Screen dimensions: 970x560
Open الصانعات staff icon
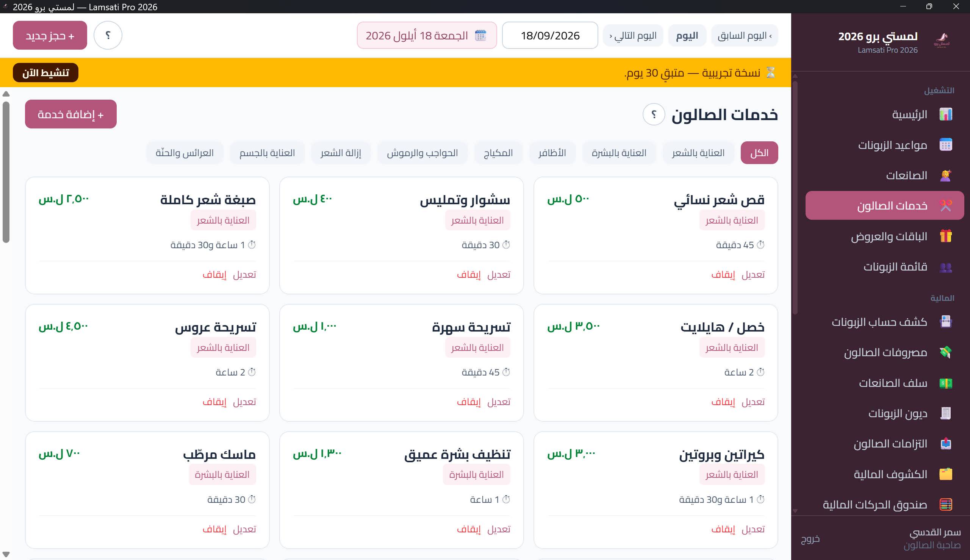click(x=945, y=175)
